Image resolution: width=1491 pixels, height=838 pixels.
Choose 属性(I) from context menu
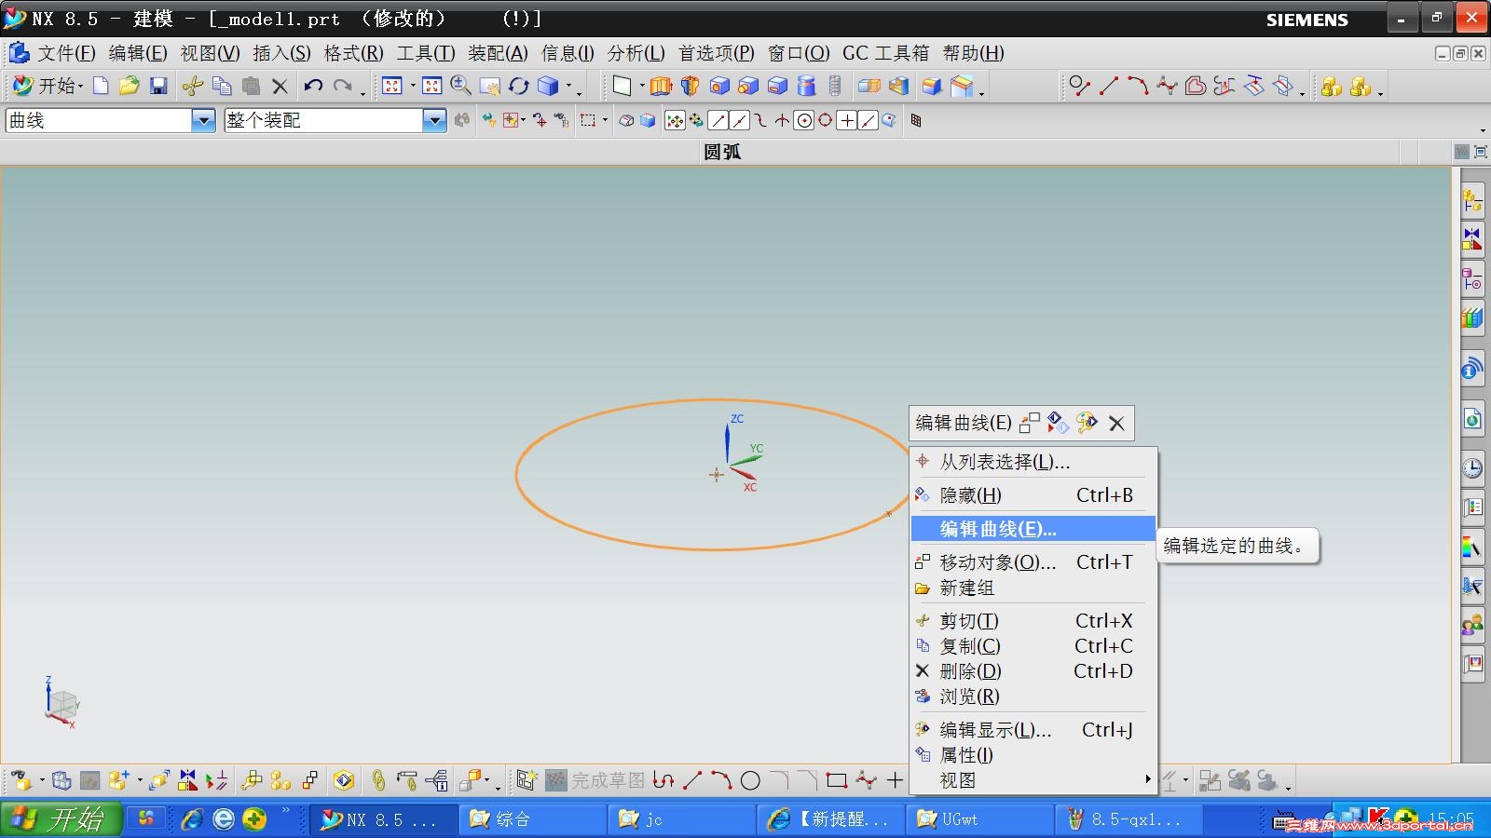1033,755
